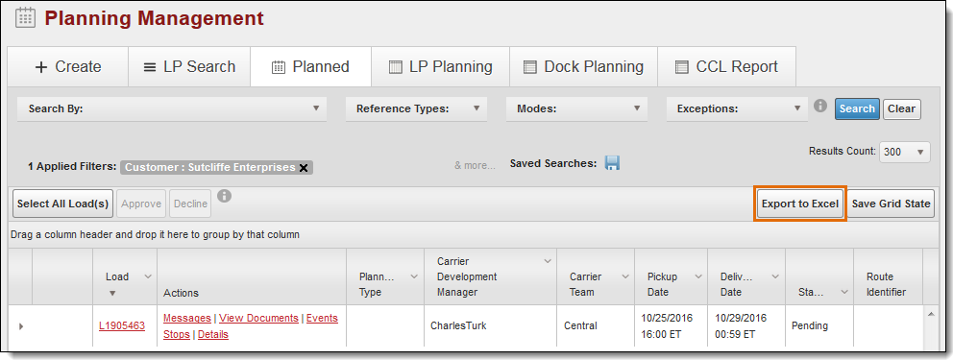
Task: Open the Search By dropdown
Action: [x=172, y=108]
